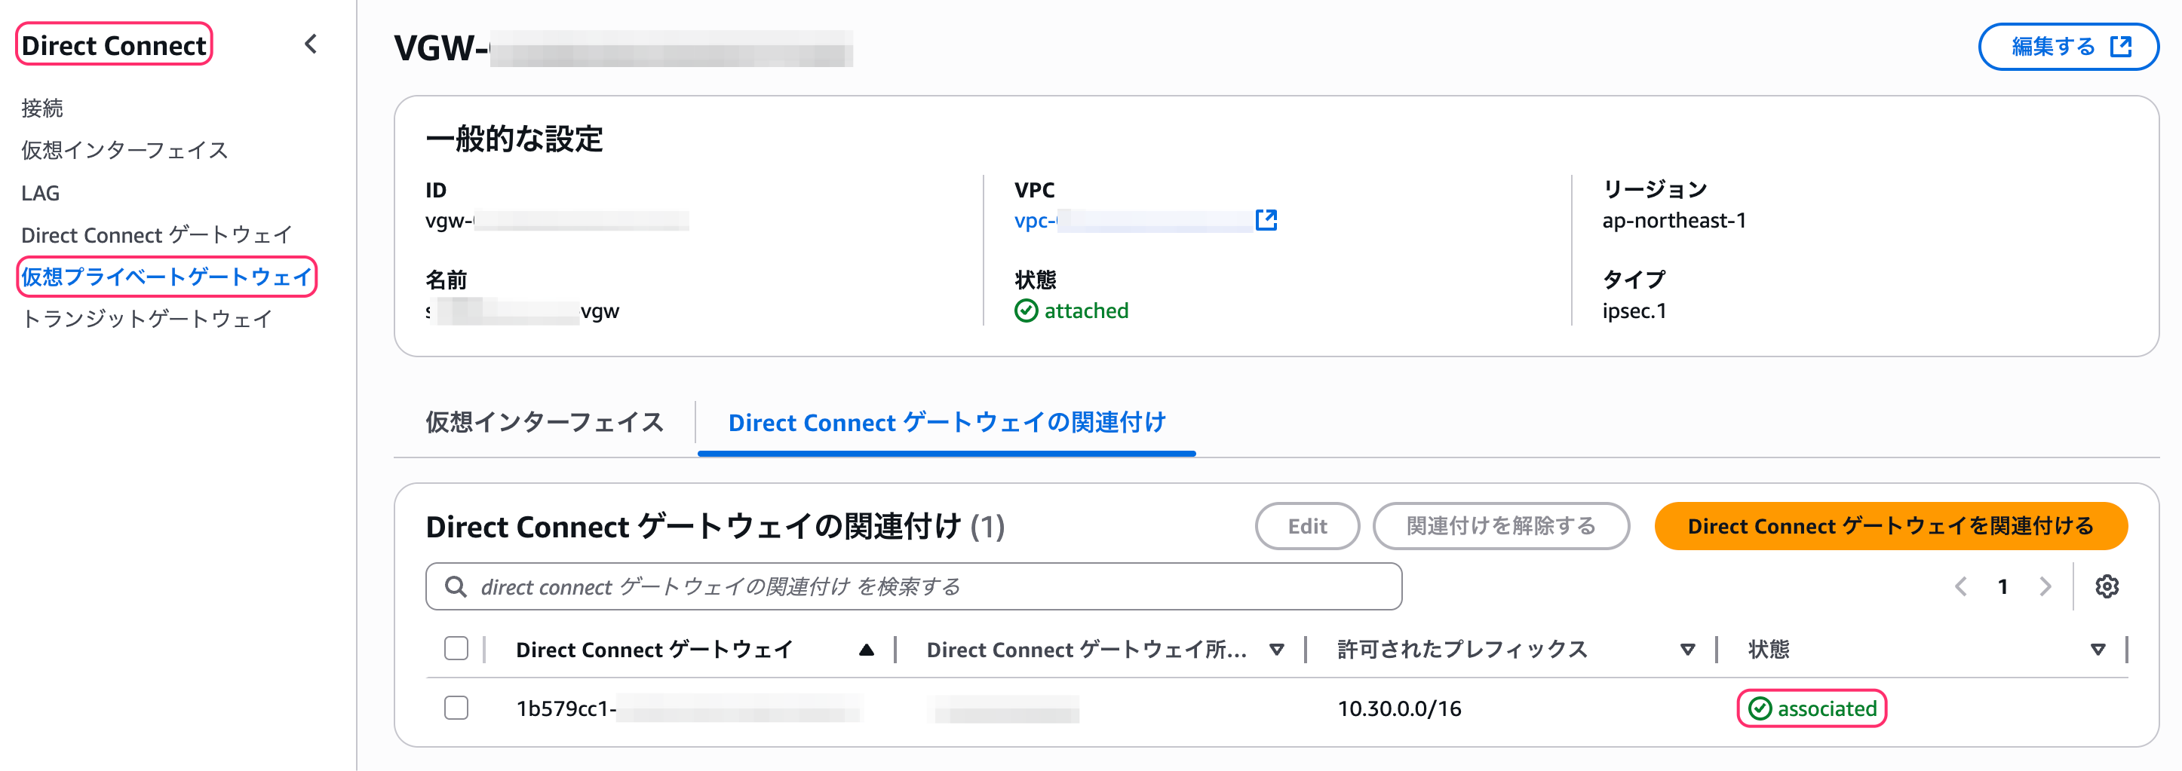Image resolution: width=2182 pixels, height=771 pixels.
Task: Go to next page arrow
Action: (x=2045, y=586)
